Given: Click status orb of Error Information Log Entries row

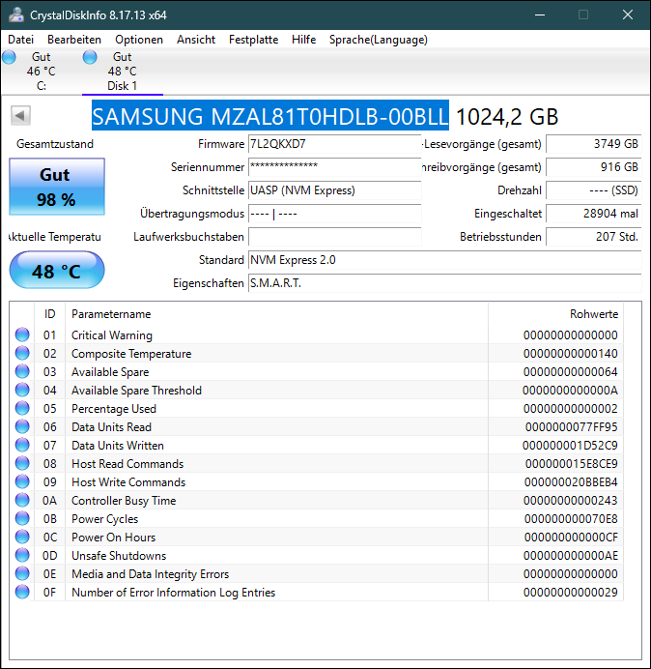Looking at the screenshot, I should 22,592.
